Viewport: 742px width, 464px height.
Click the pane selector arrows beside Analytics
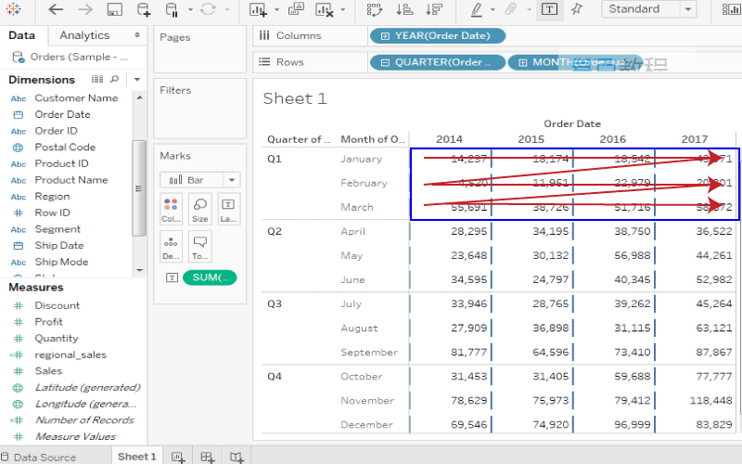pos(137,35)
